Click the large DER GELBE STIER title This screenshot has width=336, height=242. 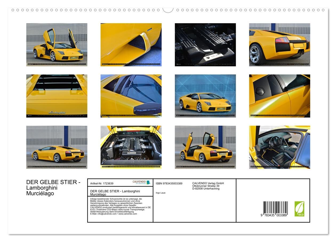[53, 182]
